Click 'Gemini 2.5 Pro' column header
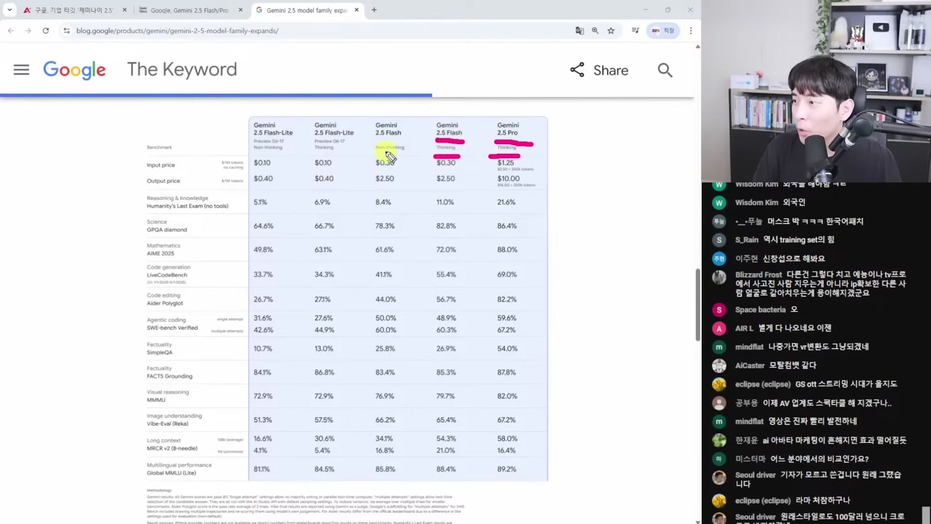 point(508,129)
